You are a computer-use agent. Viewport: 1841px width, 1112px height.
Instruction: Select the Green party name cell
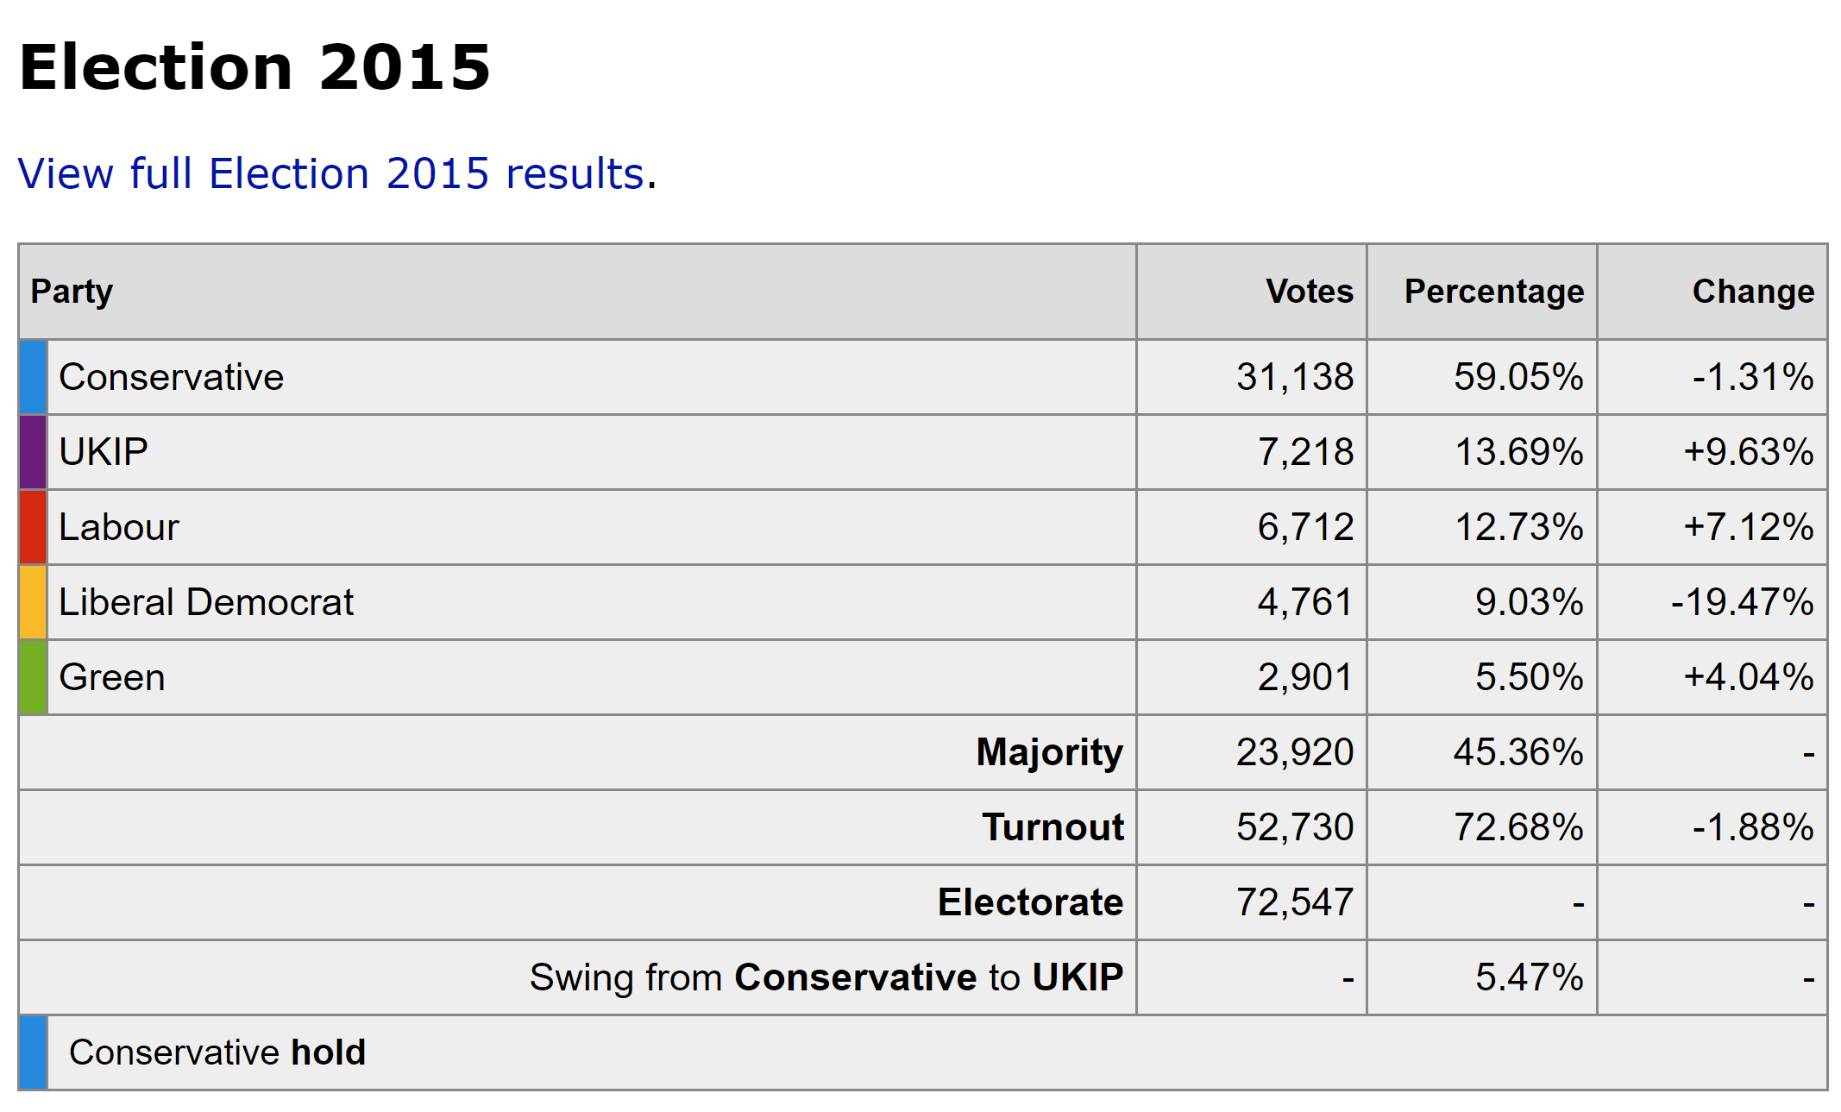coord(112,677)
